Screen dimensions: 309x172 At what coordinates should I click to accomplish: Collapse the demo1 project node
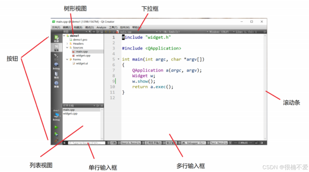(64, 36)
